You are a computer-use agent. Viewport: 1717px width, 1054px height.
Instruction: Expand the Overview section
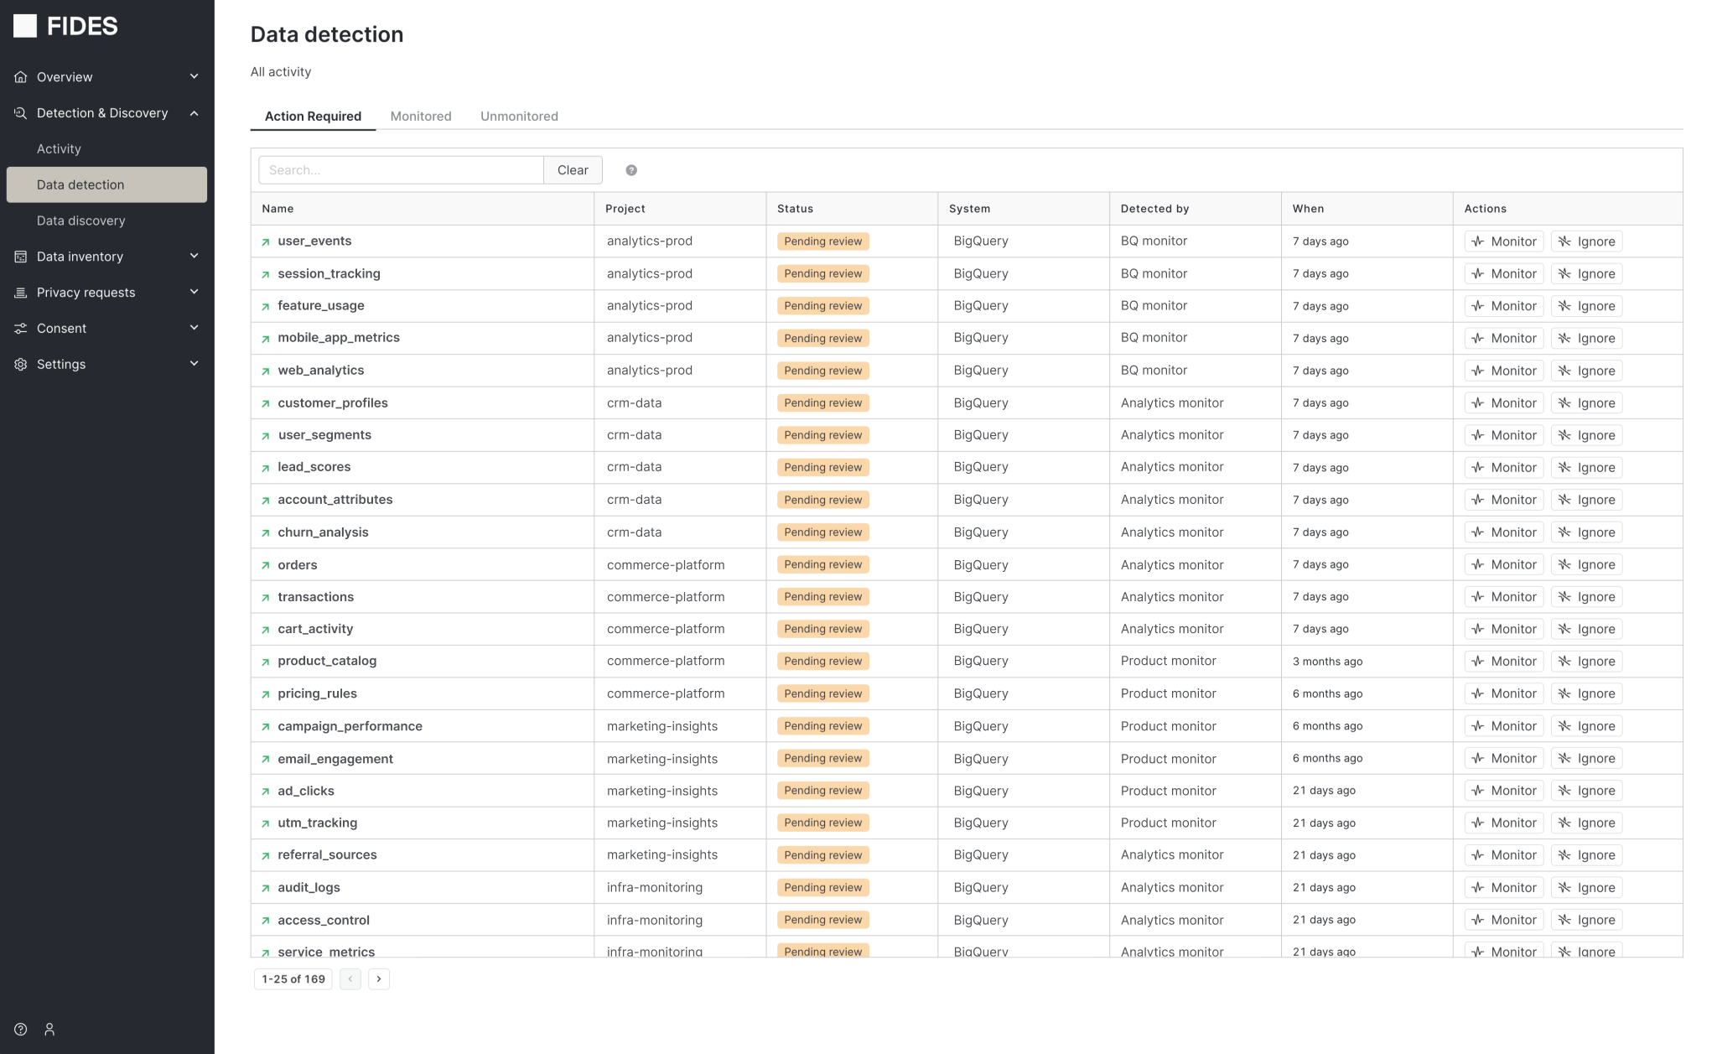(x=195, y=76)
